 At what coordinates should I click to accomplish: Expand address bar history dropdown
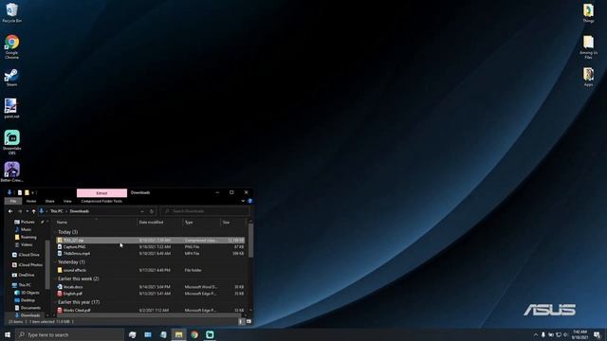(x=142, y=211)
